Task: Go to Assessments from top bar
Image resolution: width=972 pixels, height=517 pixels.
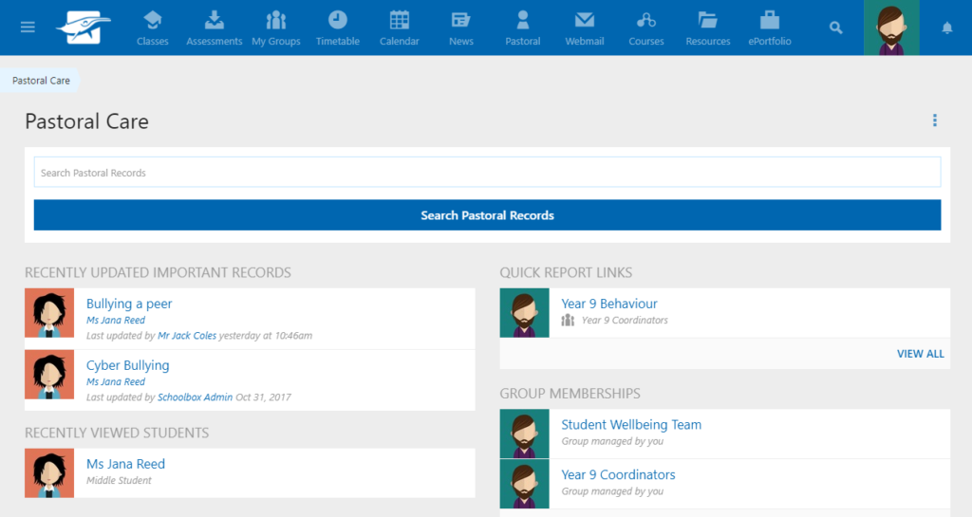Action: pos(215,28)
